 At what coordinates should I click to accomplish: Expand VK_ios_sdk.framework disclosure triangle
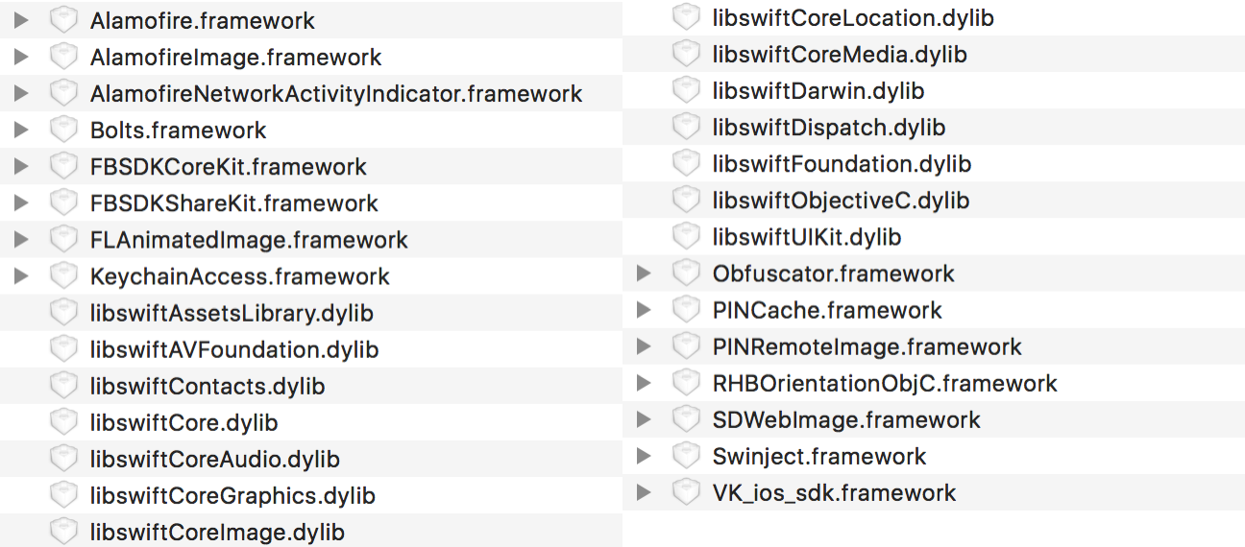[644, 492]
